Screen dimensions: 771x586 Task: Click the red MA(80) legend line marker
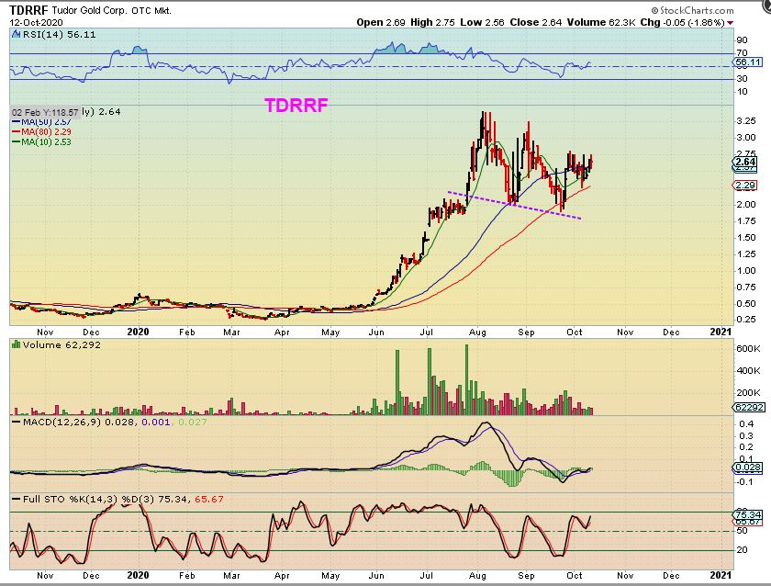(17, 132)
